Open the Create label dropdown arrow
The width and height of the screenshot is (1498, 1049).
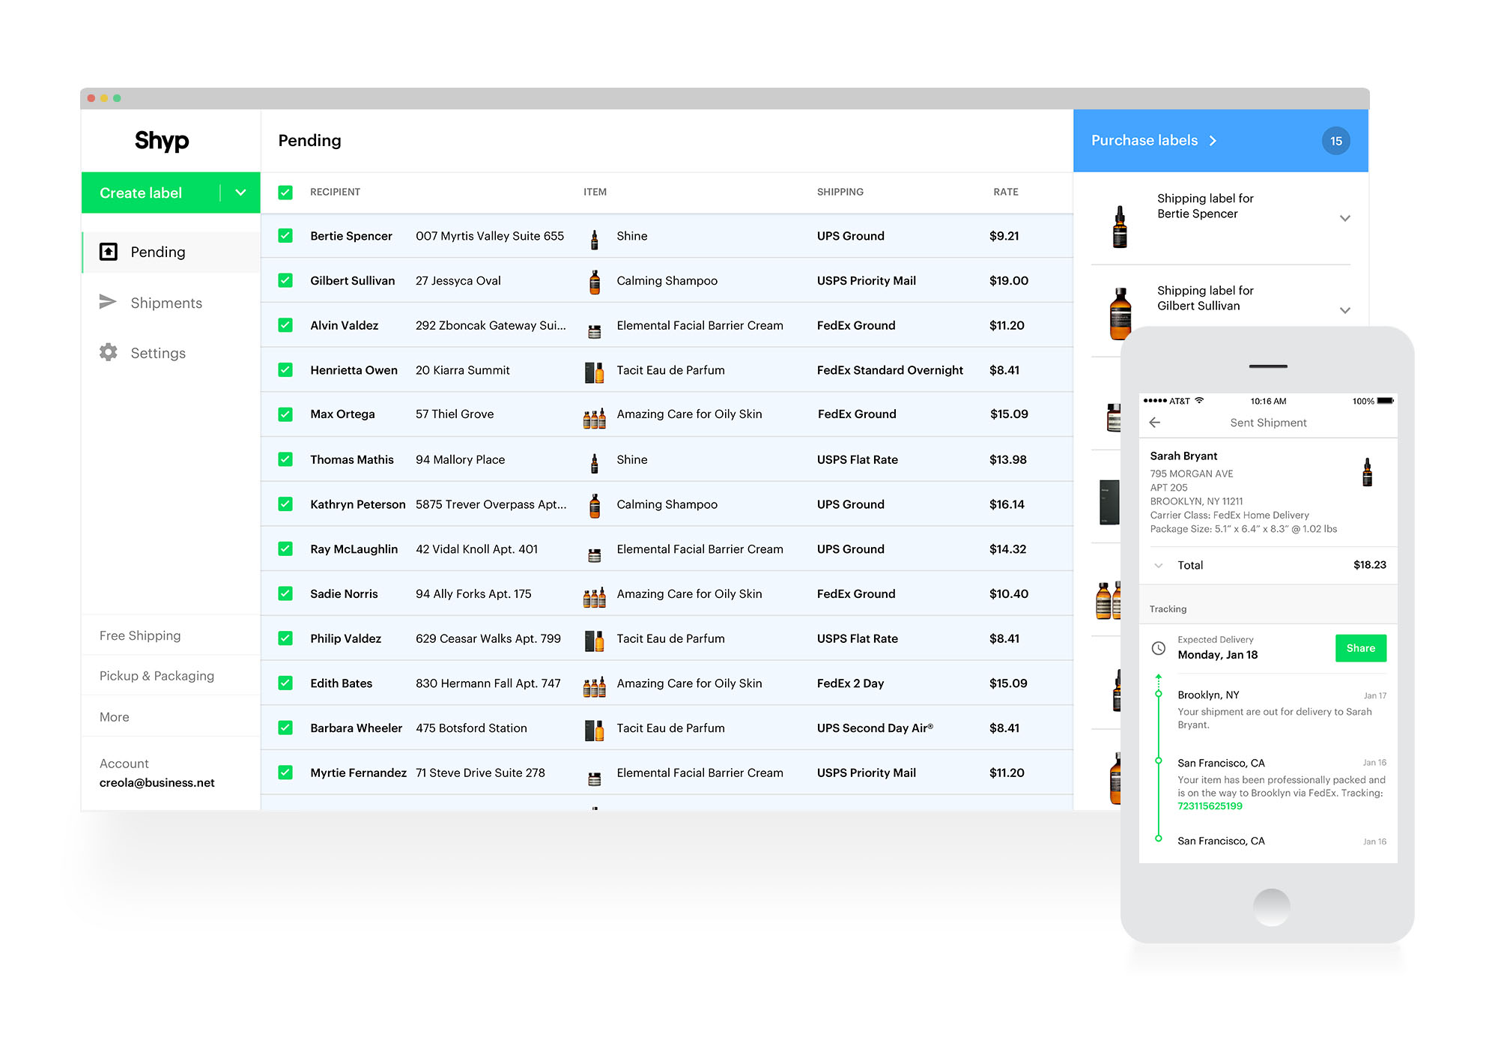(240, 193)
